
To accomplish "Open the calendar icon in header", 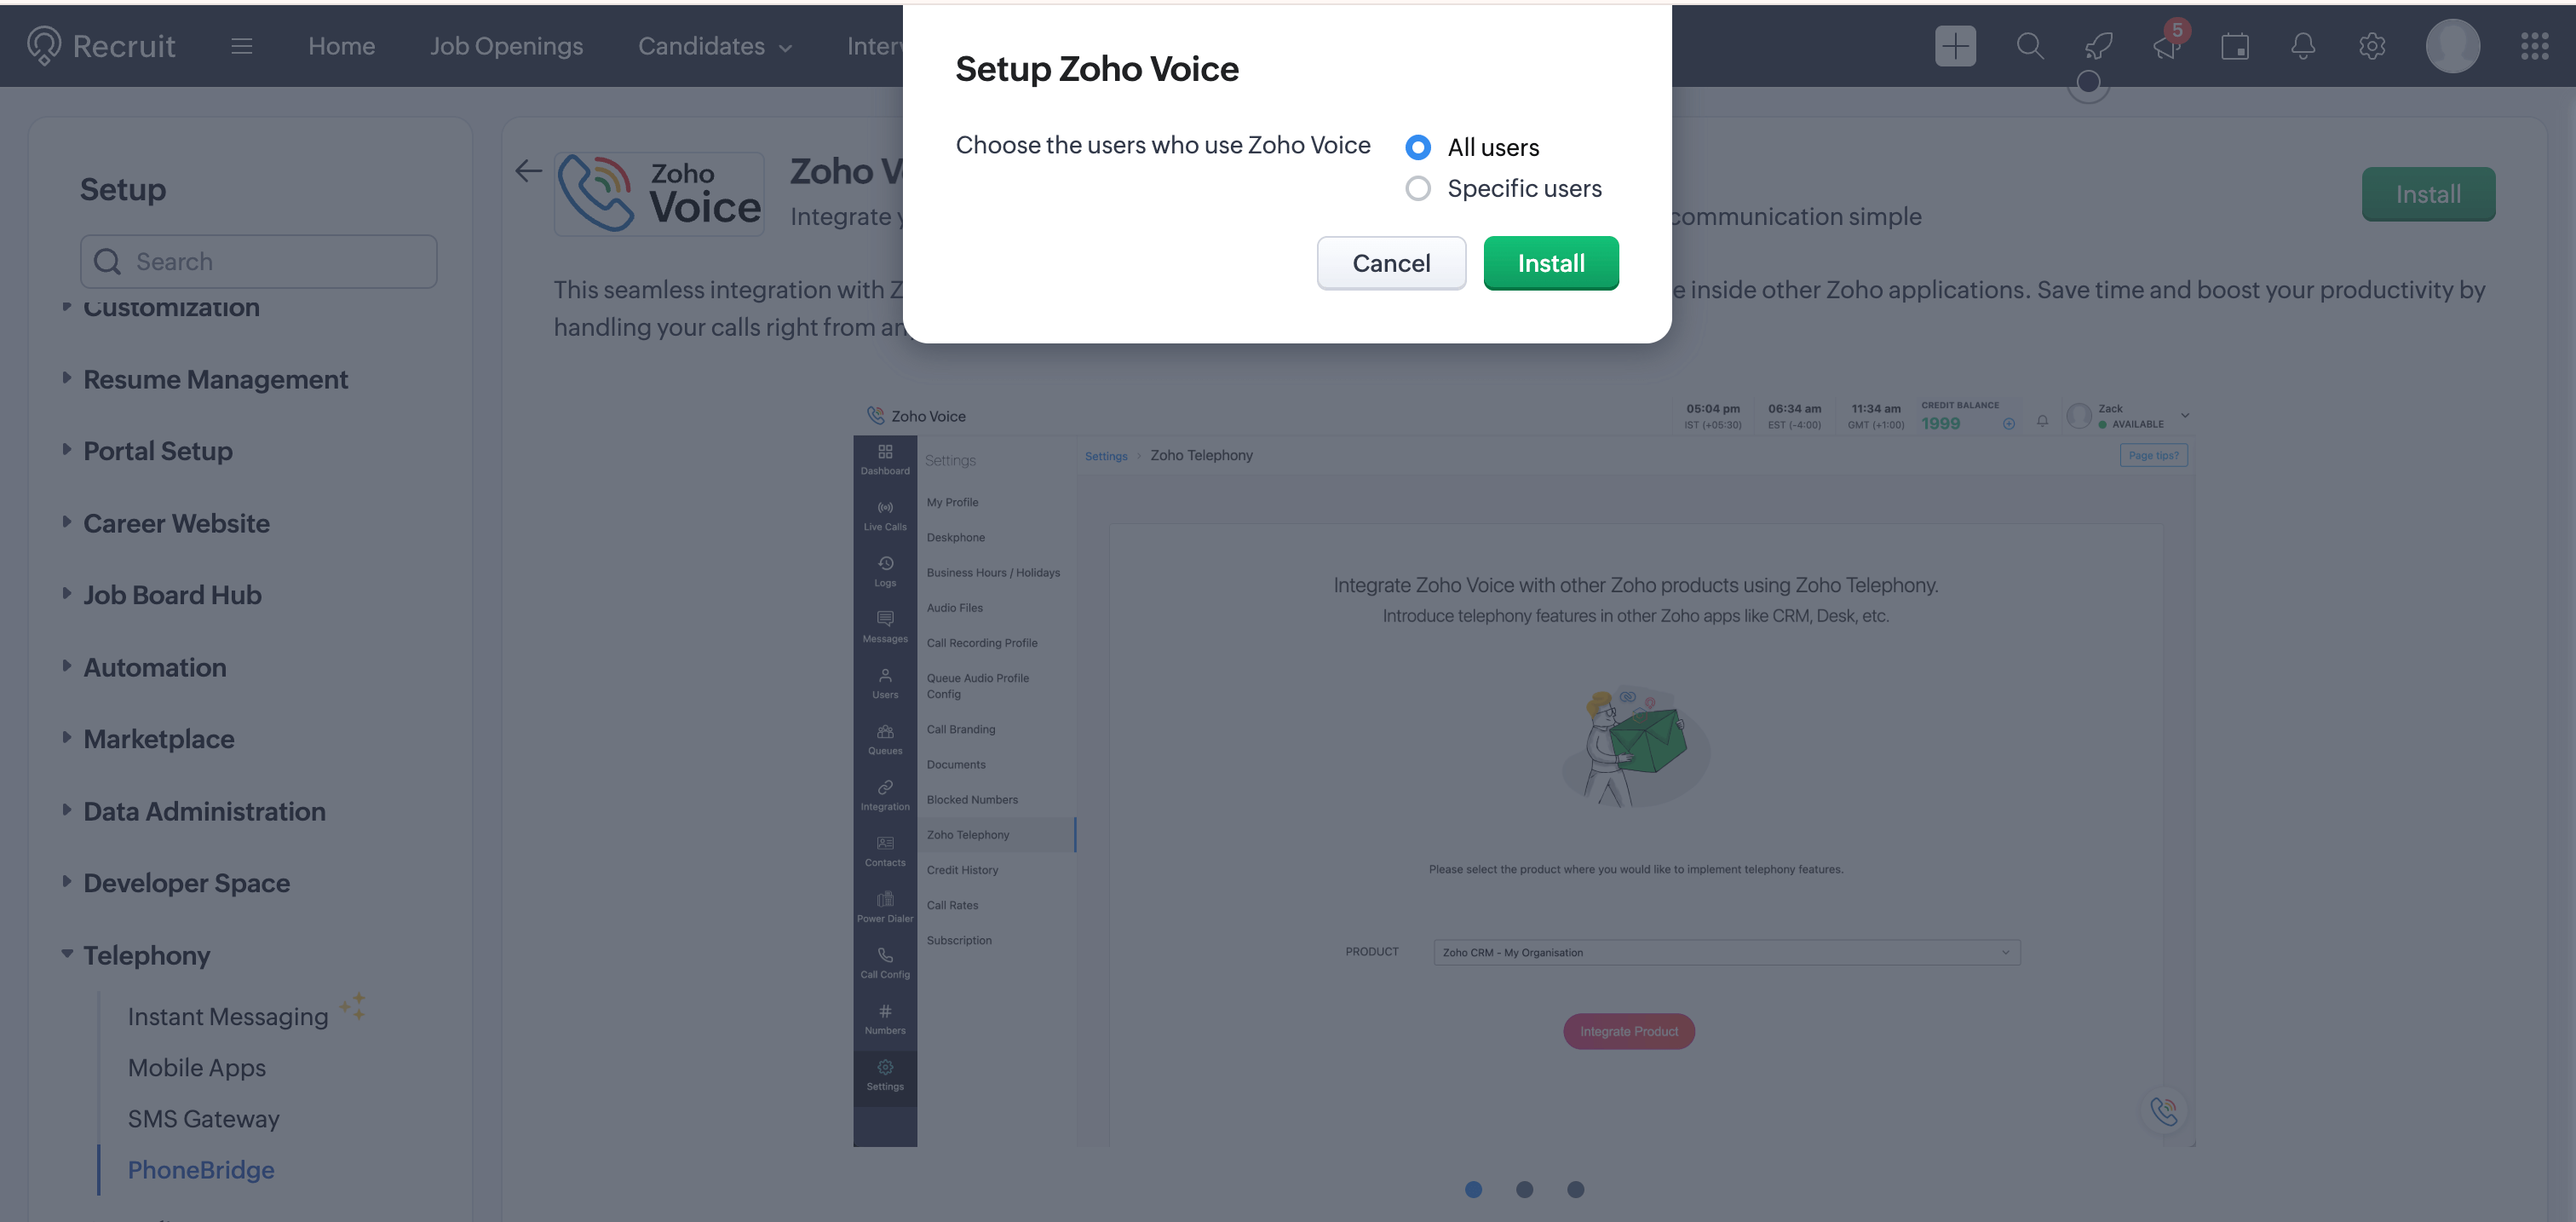I will [x=2234, y=46].
